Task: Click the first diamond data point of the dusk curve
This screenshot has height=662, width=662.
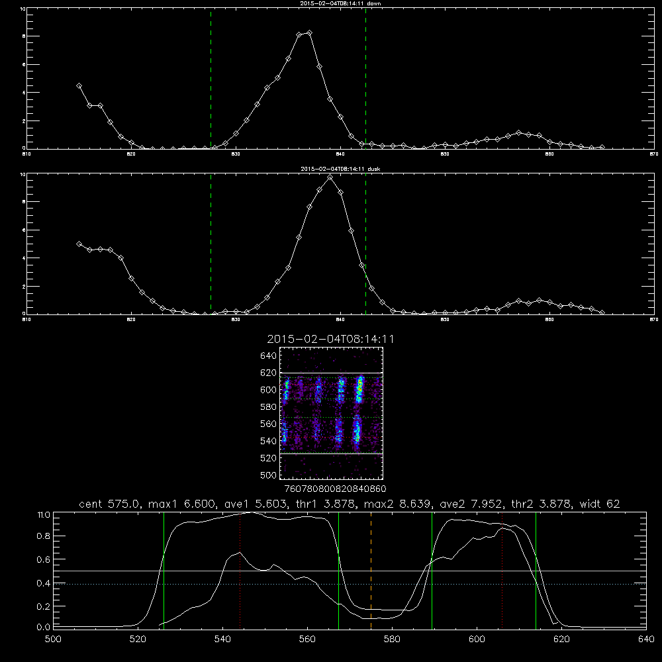Action: [79, 244]
